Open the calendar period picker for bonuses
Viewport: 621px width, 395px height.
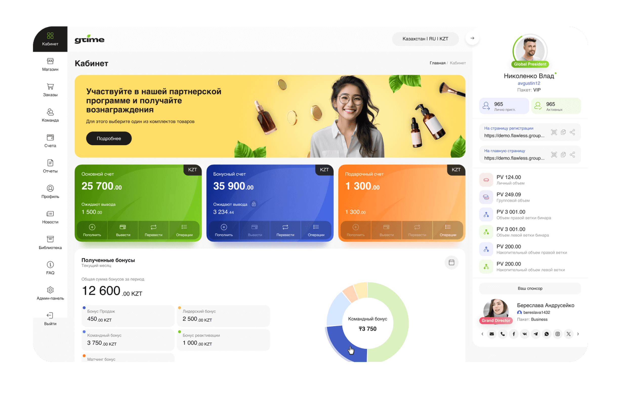pyautogui.click(x=451, y=262)
